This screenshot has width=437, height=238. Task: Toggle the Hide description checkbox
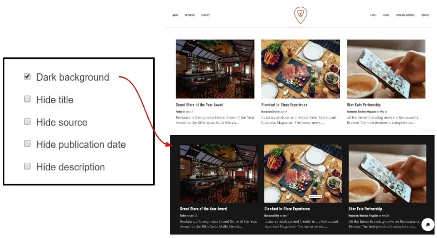pyautogui.click(x=27, y=166)
